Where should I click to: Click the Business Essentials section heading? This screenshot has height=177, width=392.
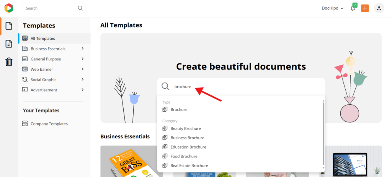tap(125, 136)
